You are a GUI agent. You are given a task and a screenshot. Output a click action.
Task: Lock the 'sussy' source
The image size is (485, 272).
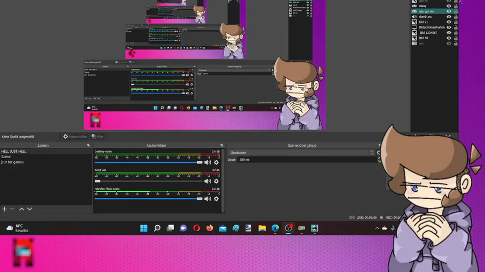[455, 6]
